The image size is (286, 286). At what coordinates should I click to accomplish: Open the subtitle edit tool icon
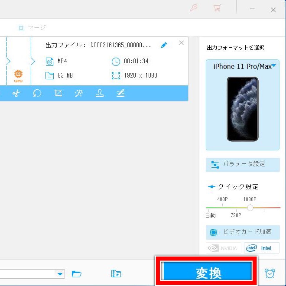(120, 94)
